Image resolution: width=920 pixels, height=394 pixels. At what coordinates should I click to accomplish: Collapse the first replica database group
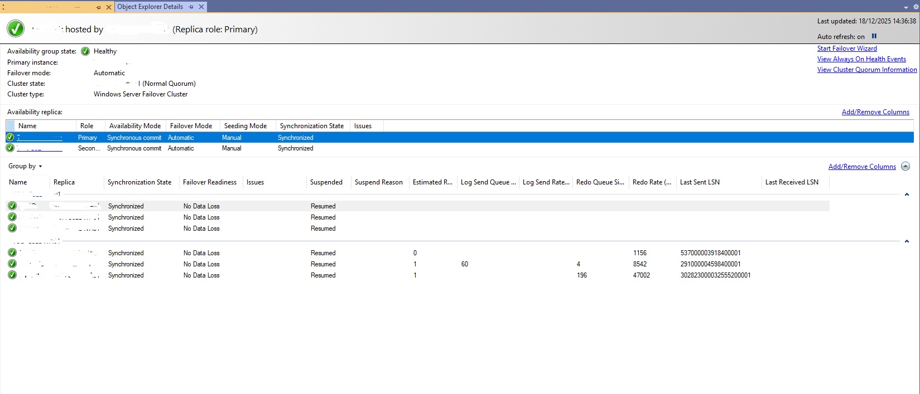pyautogui.click(x=907, y=194)
